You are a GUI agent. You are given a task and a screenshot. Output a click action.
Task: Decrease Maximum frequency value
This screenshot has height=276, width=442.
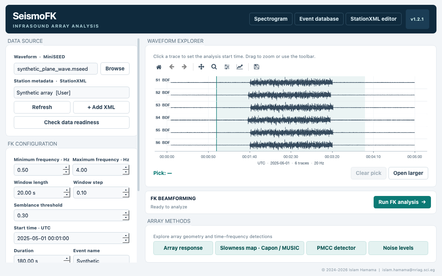coord(126,172)
